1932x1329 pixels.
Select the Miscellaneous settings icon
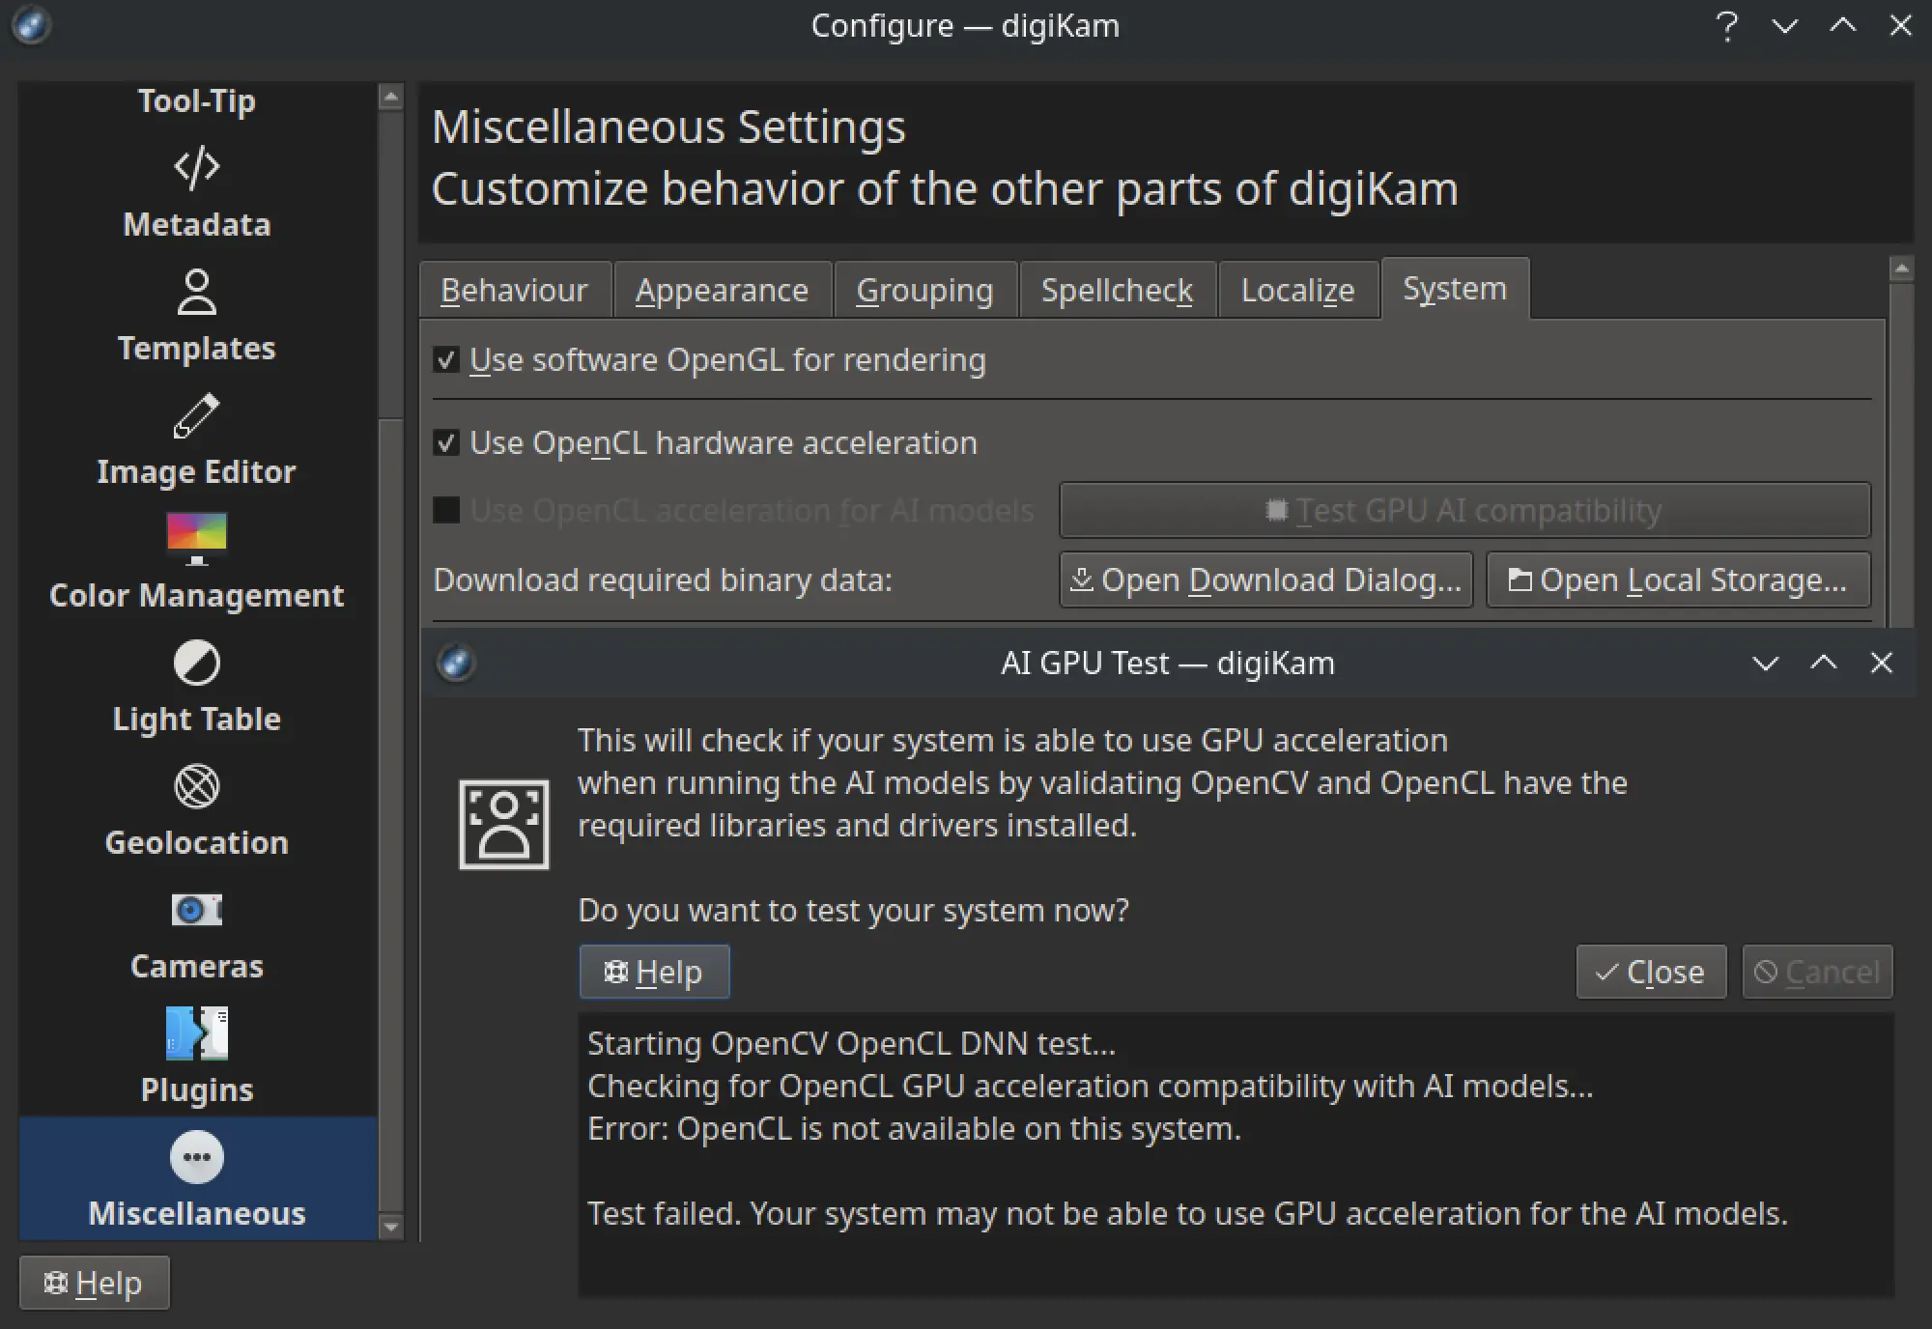point(196,1158)
